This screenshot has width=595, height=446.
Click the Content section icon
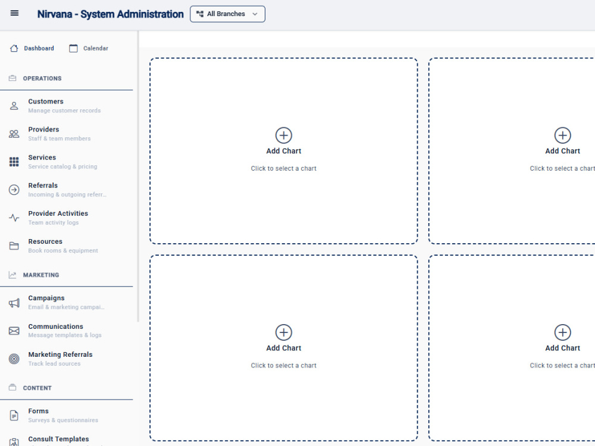pyautogui.click(x=12, y=388)
